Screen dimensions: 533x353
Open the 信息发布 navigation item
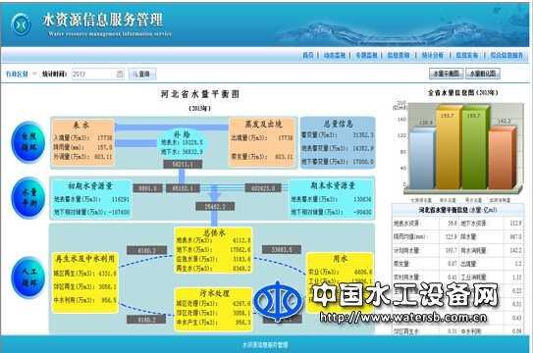tap(466, 55)
